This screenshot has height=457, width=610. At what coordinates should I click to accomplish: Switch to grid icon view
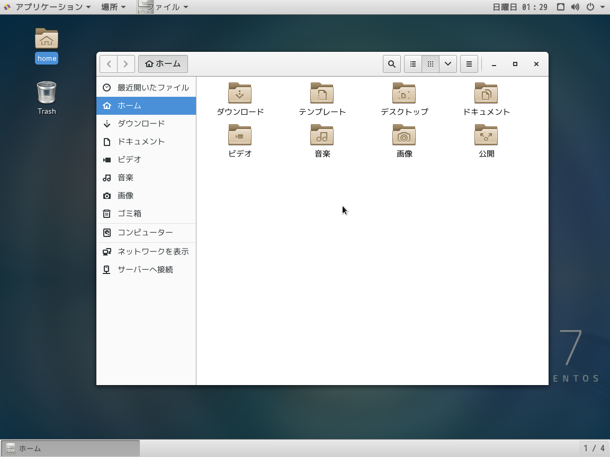pyautogui.click(x=430, y=64)
